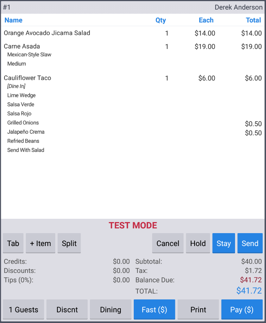Select the Cauliflower Taco order item
Image resolution: width=266 pixels, height=323 pixels.
pyautogui.click(x=28, y=78)
